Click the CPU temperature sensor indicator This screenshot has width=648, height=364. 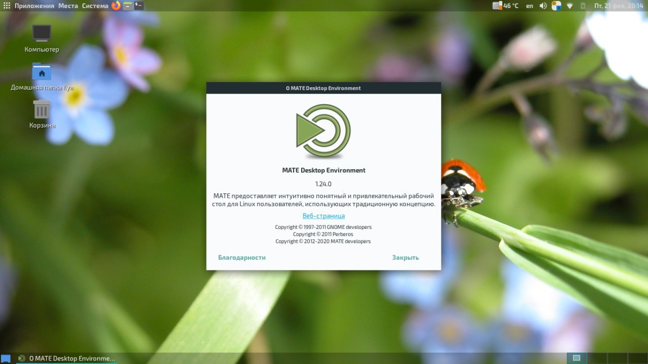click(x=505, y=6)
